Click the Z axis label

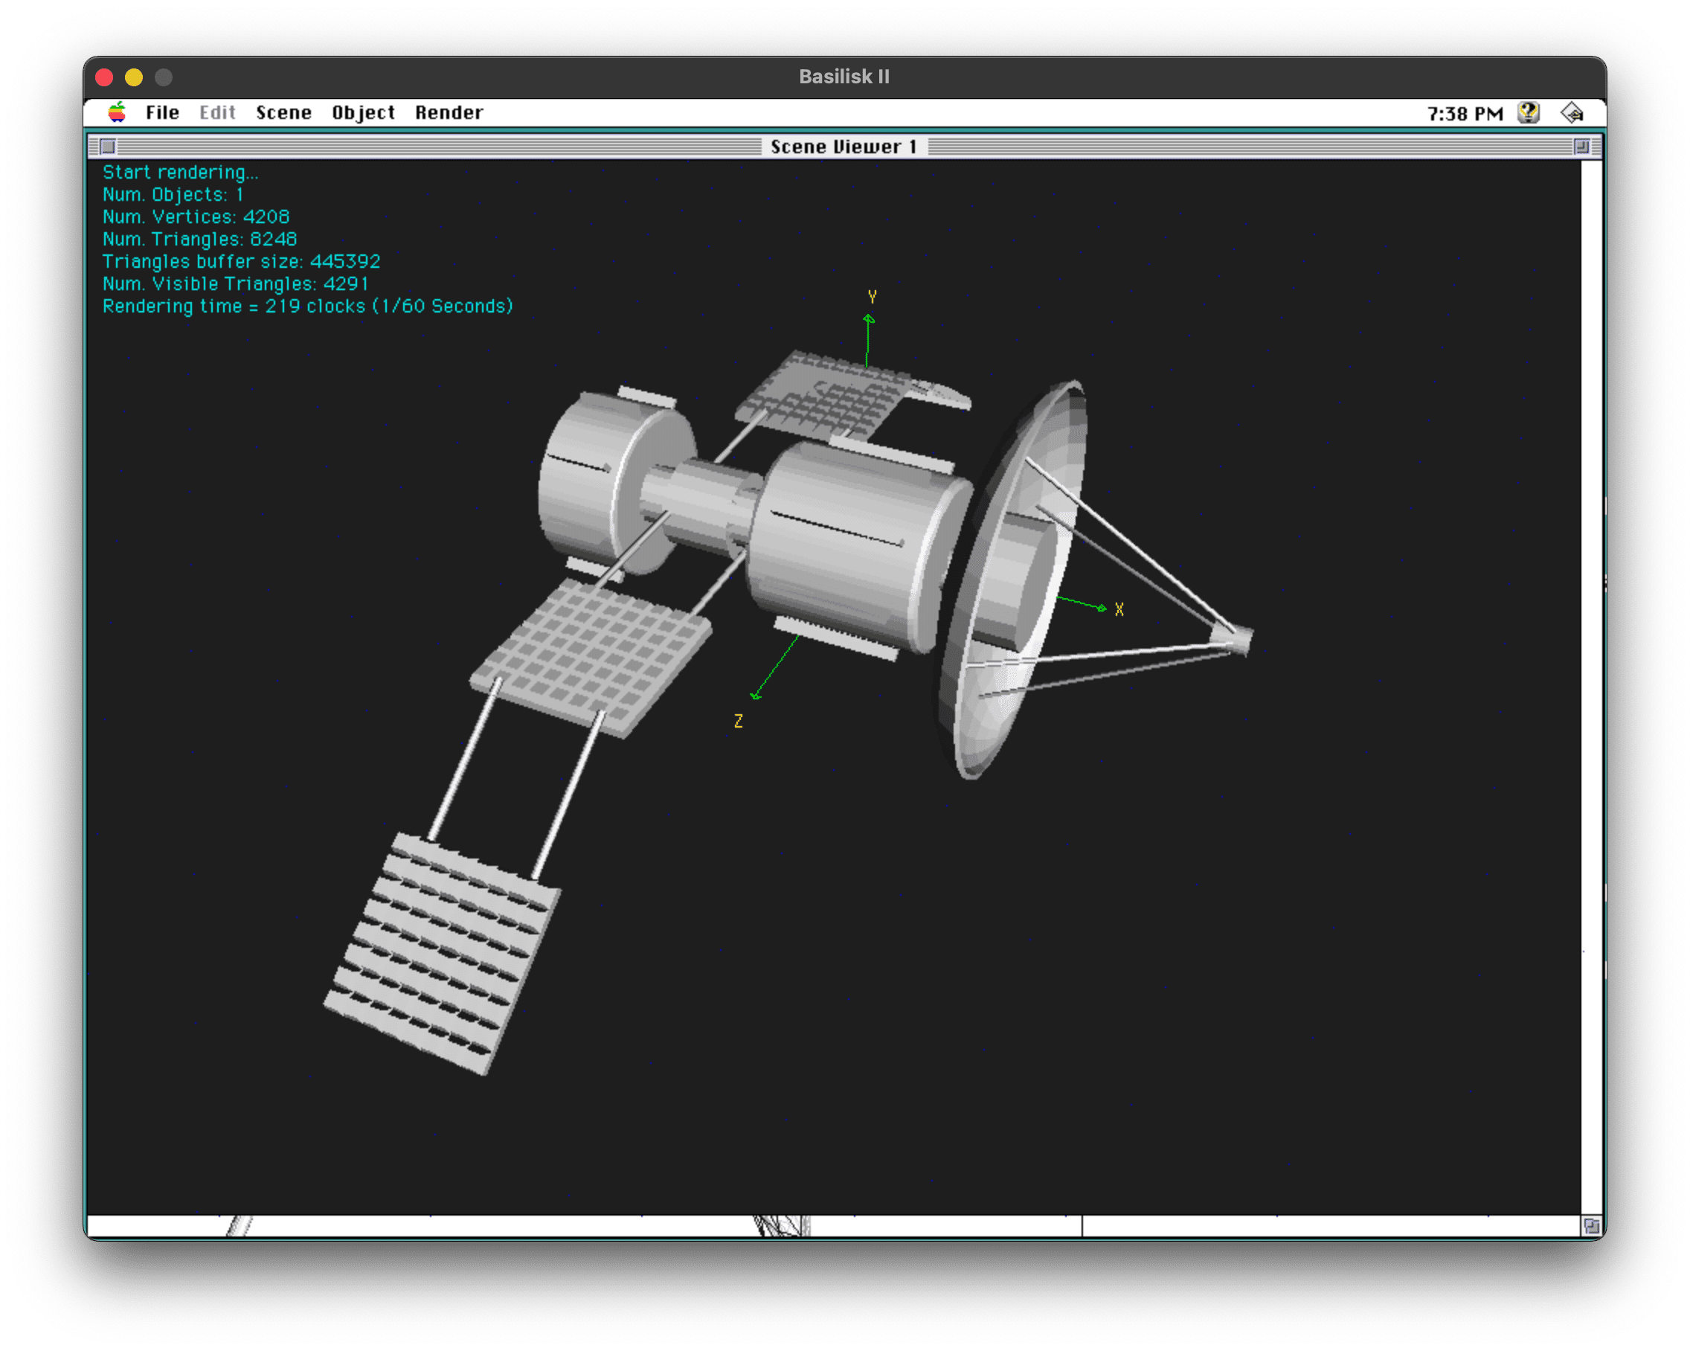tap(739, 721)
